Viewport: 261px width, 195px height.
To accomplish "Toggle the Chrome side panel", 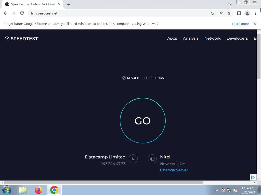I will (239, 13).
